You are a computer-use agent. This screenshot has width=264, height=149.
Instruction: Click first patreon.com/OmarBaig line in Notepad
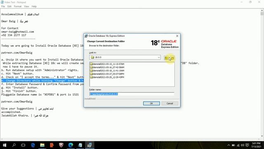point(17,53)
